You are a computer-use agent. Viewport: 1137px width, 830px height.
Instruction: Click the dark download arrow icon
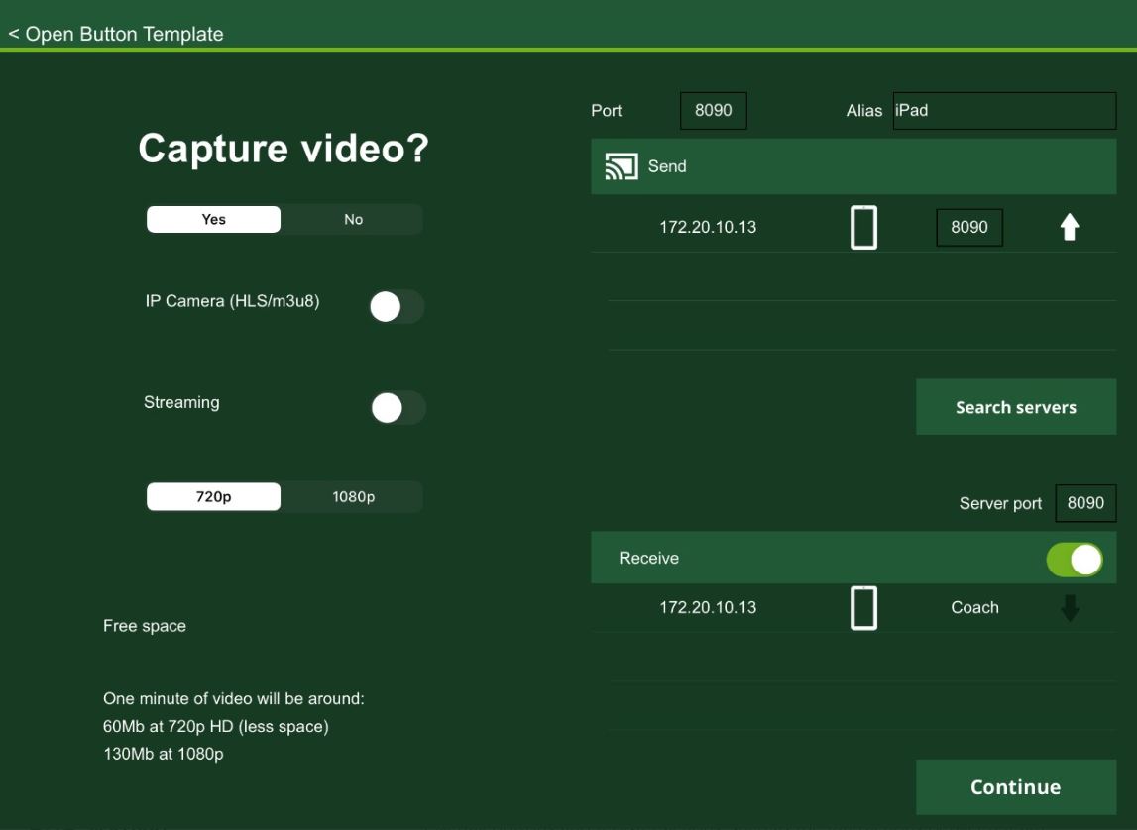[x=1070, y=608]
